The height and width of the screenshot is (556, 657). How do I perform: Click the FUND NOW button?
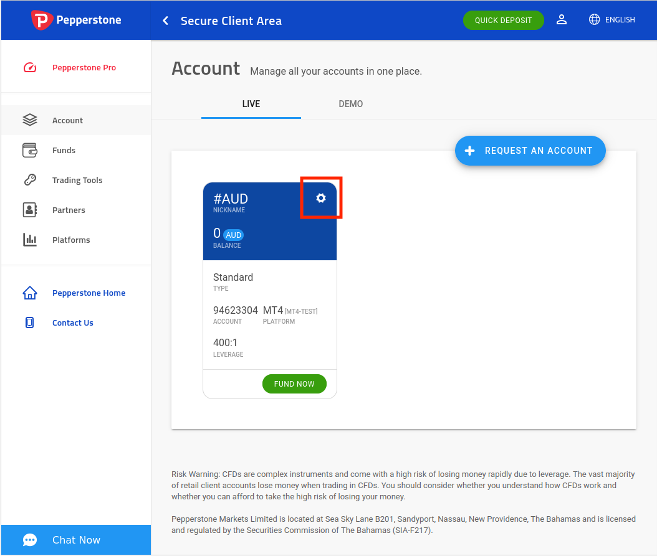[294, 384]
